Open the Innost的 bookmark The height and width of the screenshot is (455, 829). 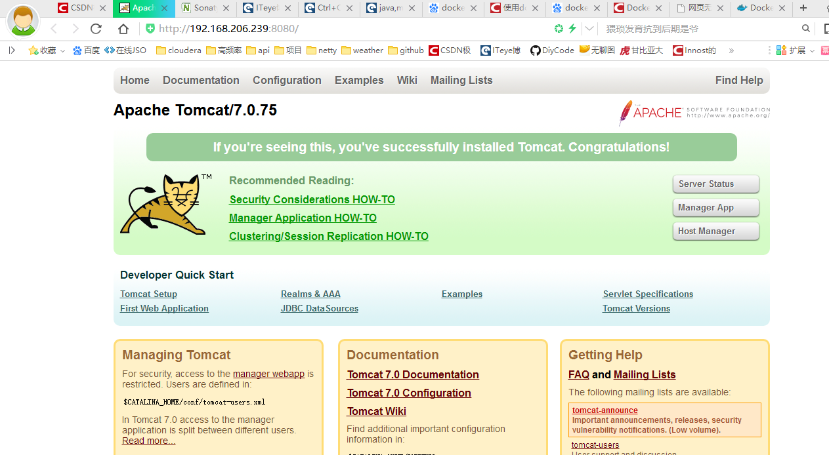[x=694, y=50]
